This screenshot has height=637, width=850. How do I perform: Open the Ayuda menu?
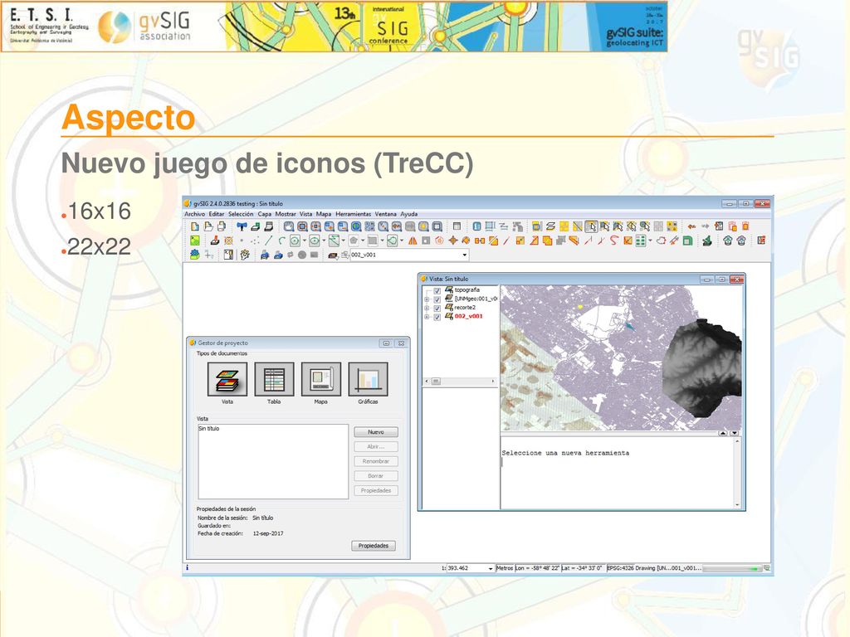tap(408, 214)
